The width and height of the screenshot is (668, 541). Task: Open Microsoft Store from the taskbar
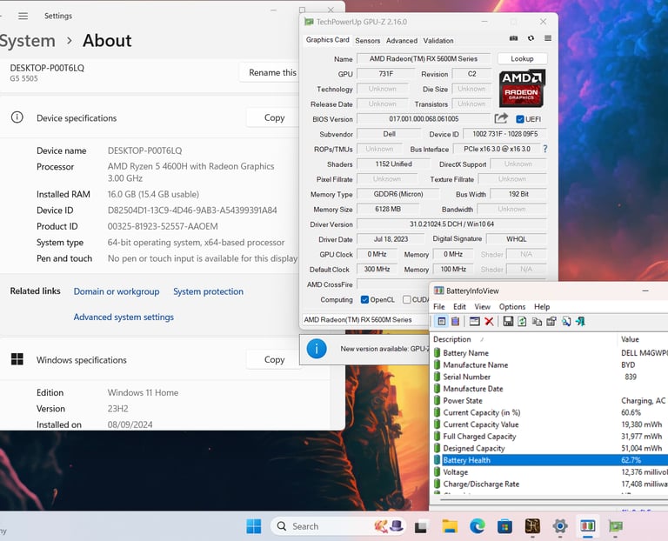(x=504, y=526)
